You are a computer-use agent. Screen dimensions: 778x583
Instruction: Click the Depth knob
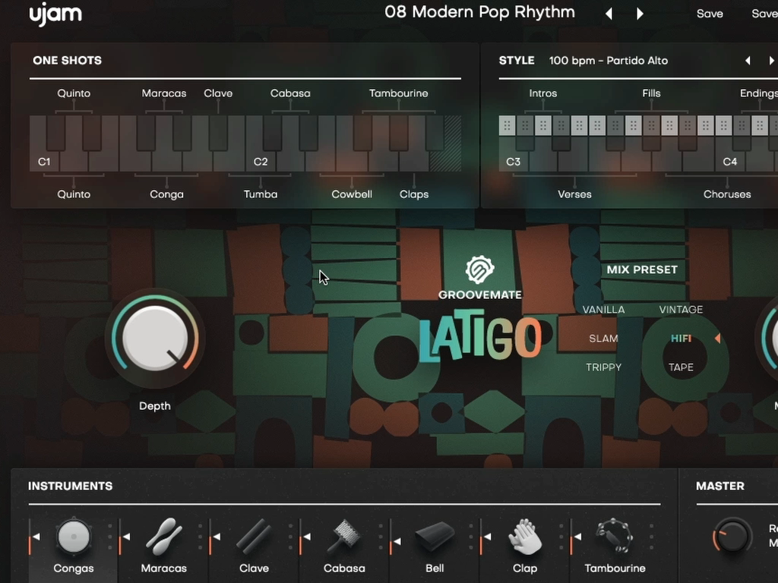[x=155, y=338]
